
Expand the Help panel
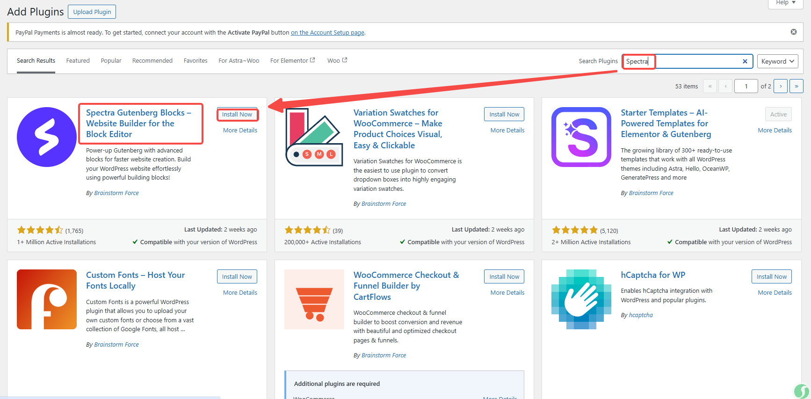(786, 3)
